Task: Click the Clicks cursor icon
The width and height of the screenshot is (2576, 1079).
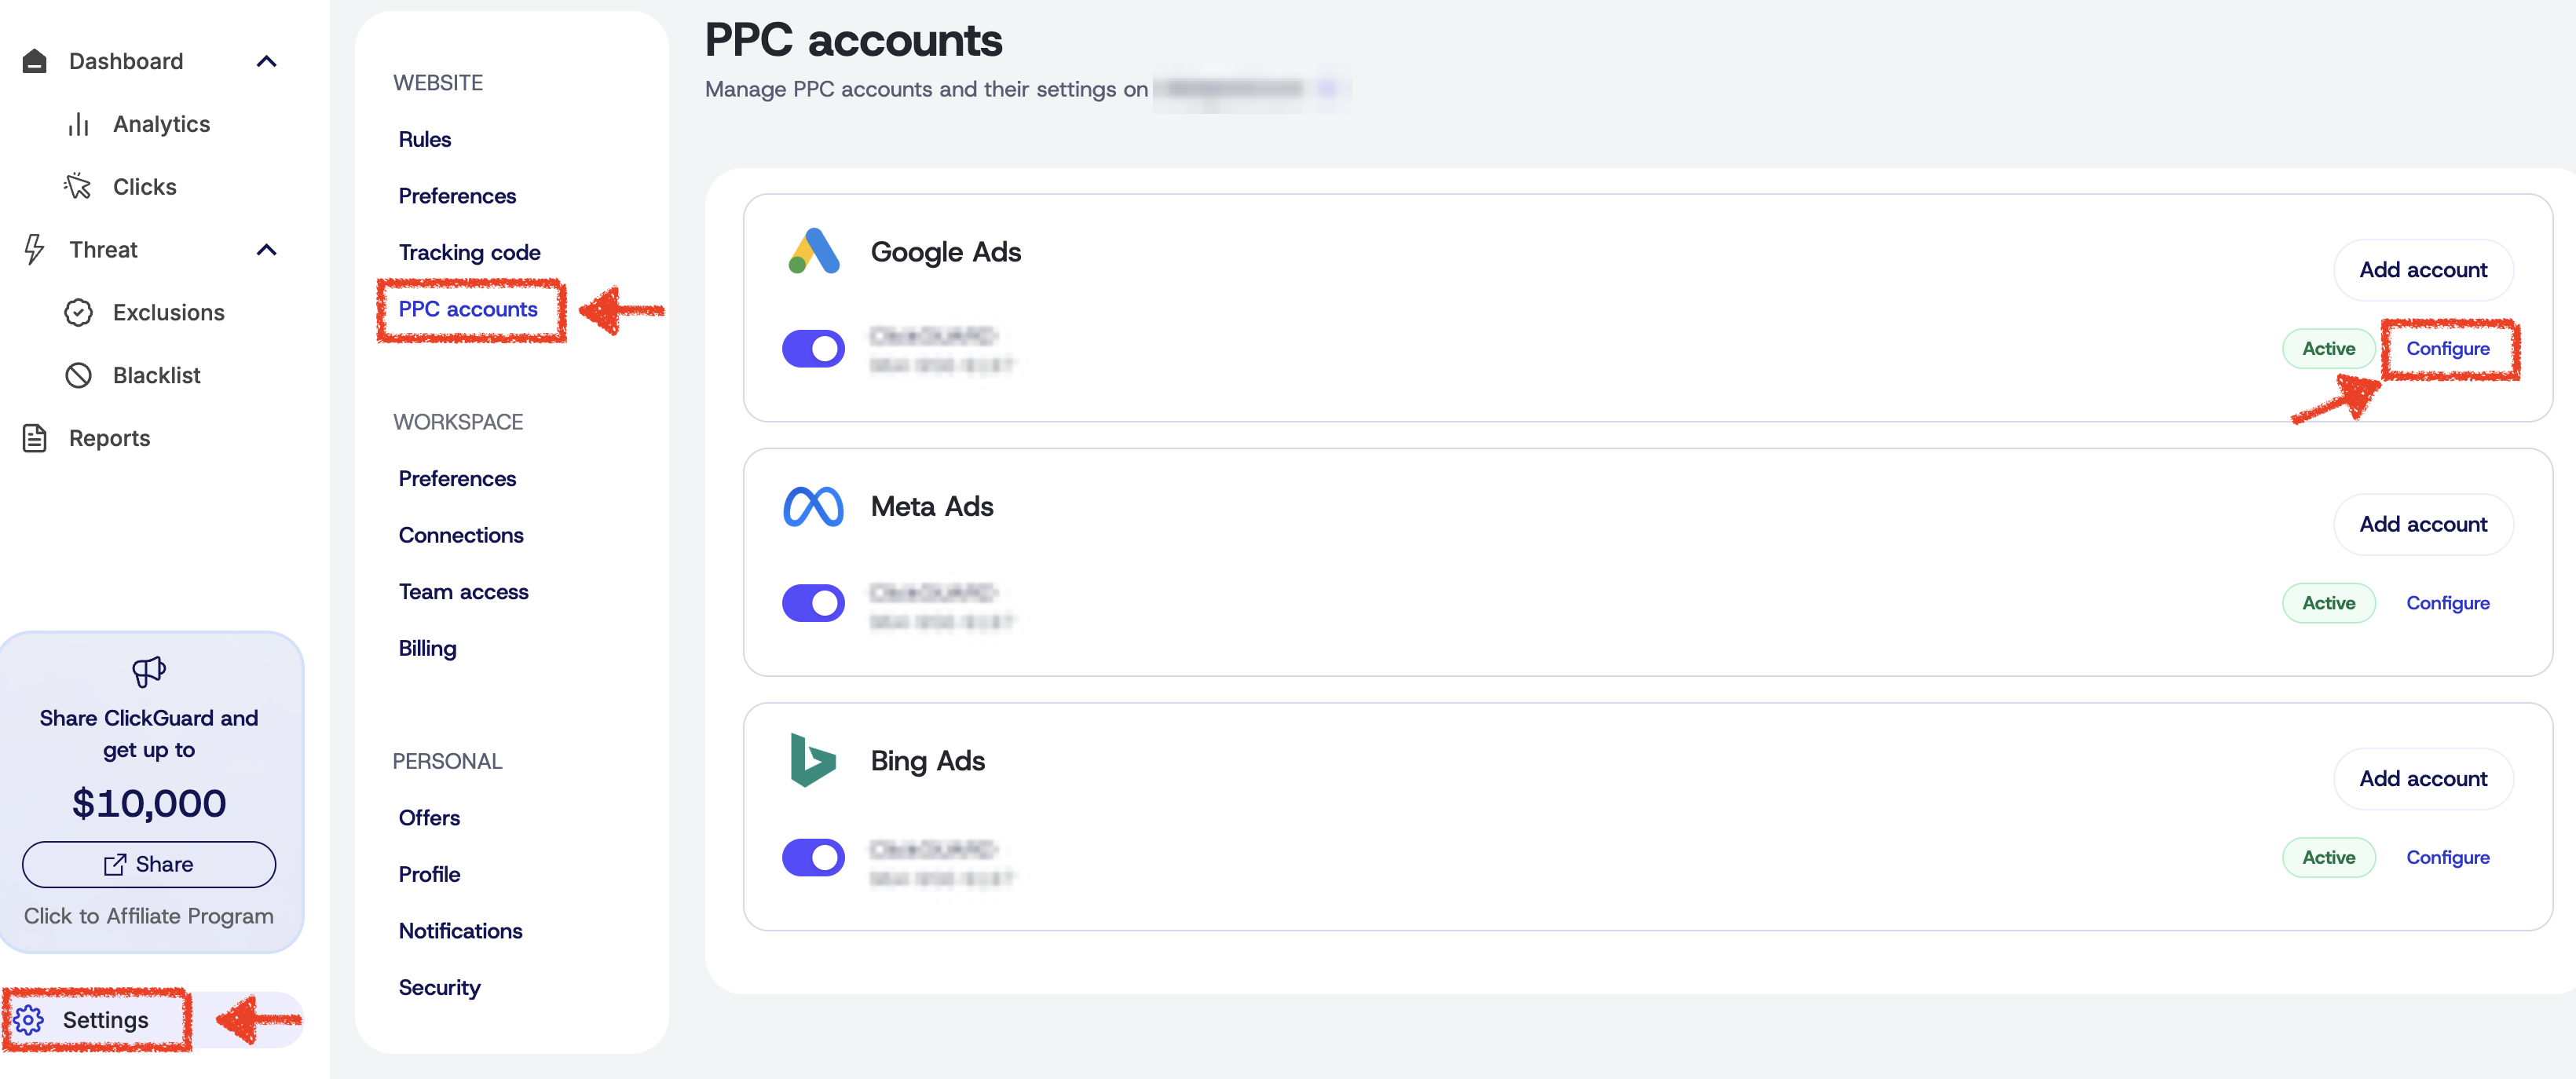Action: [78, 187]
